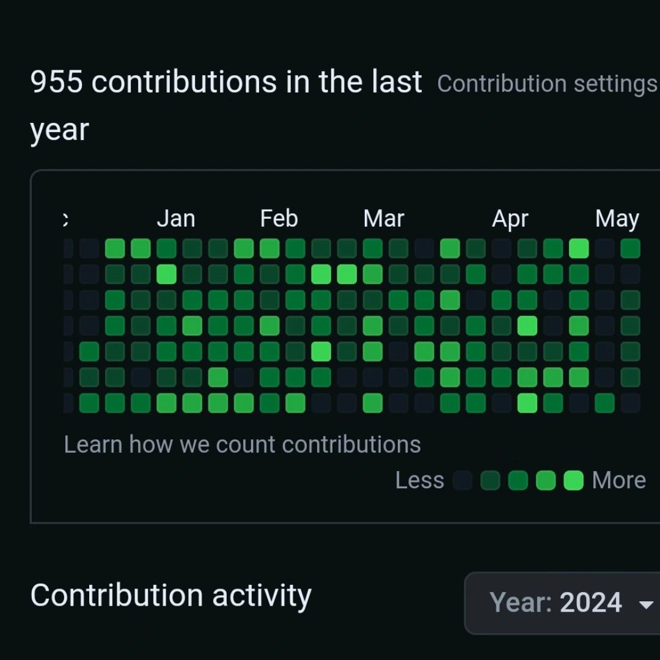Open Learn how we count contributions link
This screenshot has height=660, width=660.
pyautogui.click(x=242, y=444)
